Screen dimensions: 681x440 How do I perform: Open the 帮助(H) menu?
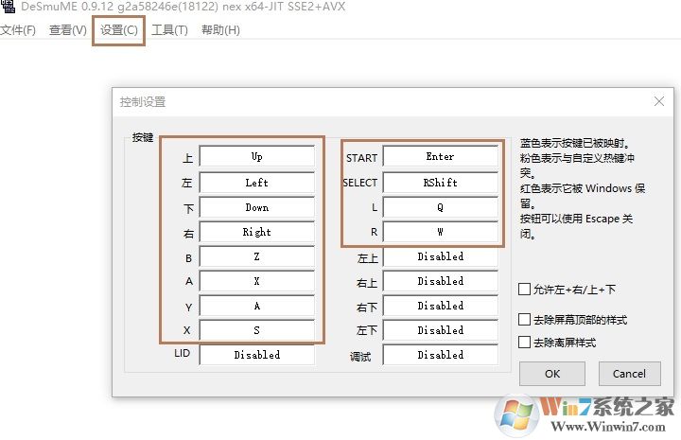coord(220,30)
